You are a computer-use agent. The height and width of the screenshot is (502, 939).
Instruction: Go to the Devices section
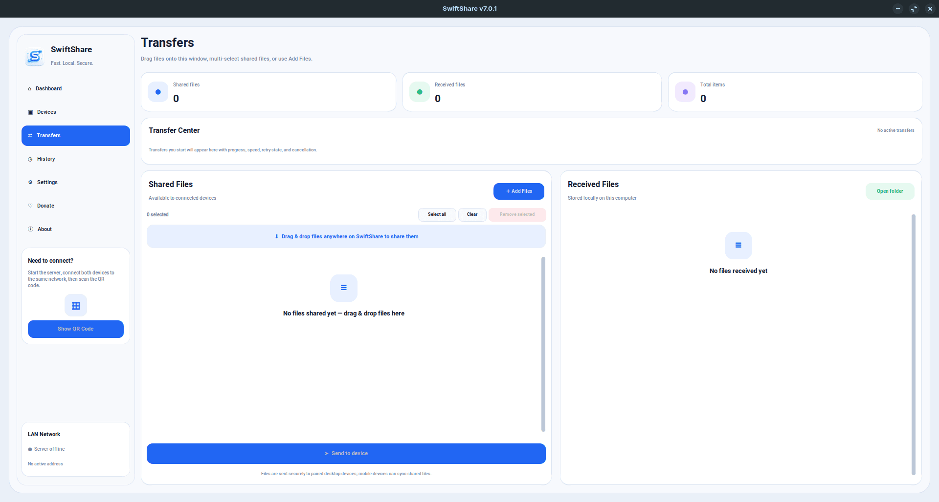coord(76,112)
